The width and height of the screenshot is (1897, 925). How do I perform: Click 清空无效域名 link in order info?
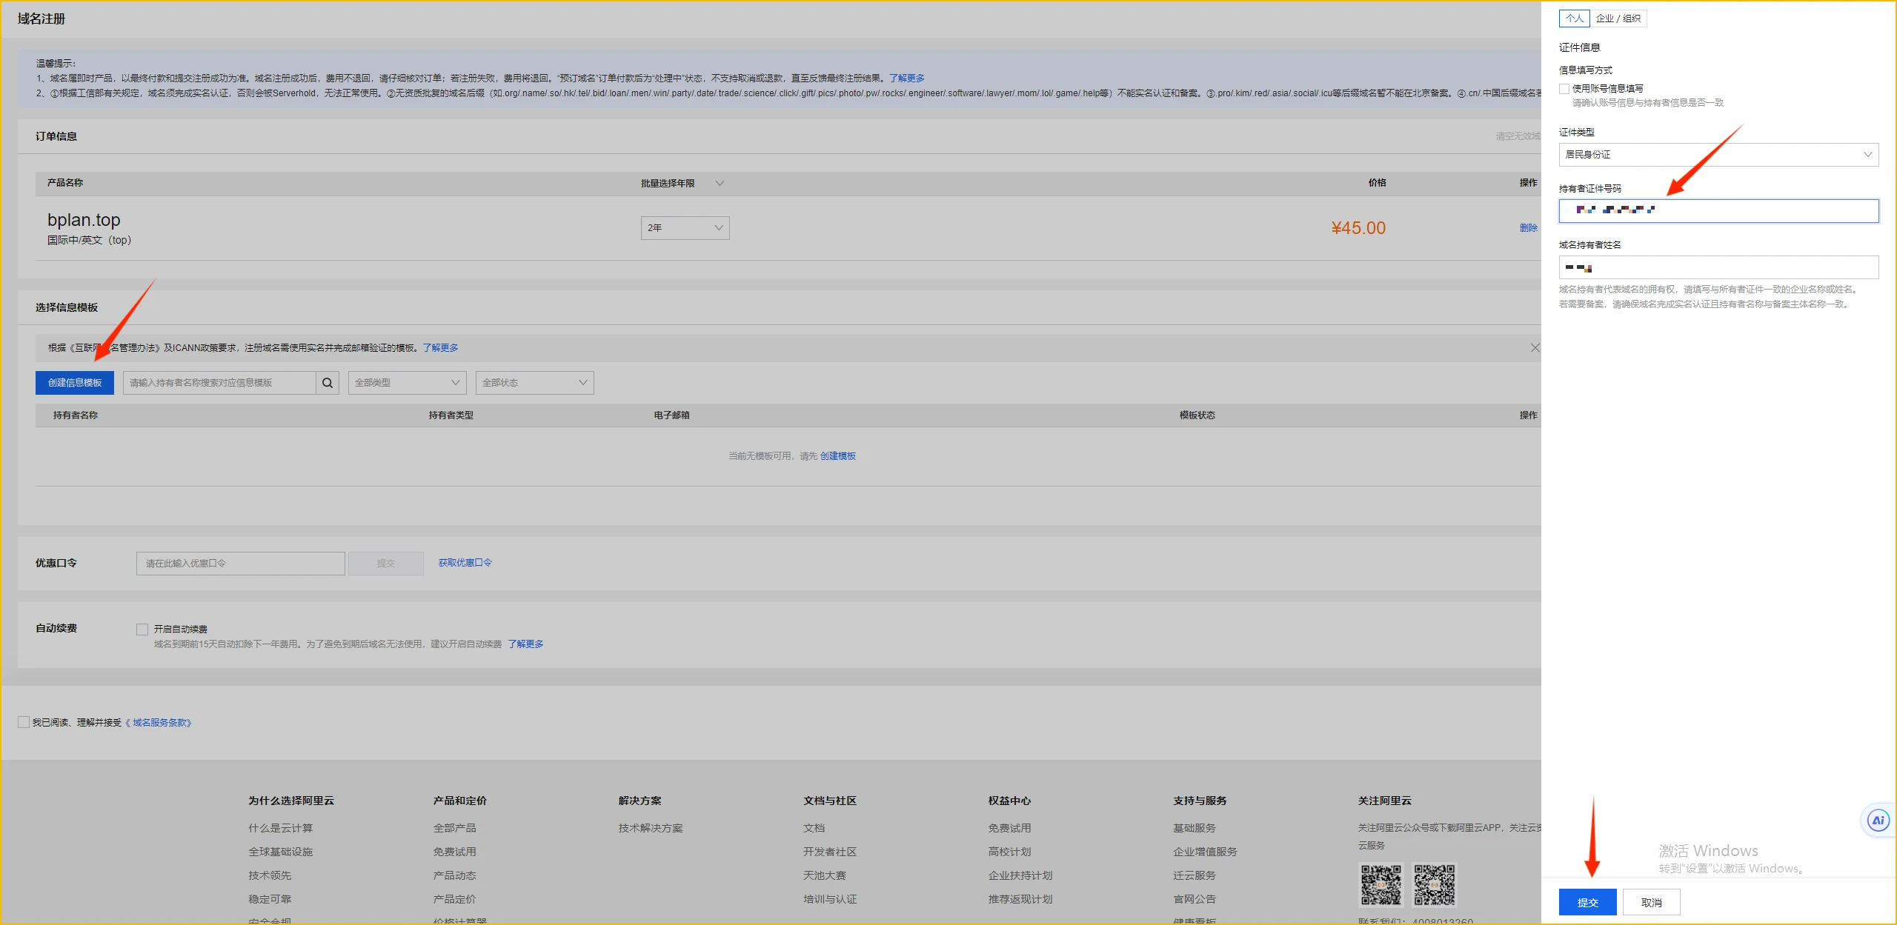[1518, 136]
